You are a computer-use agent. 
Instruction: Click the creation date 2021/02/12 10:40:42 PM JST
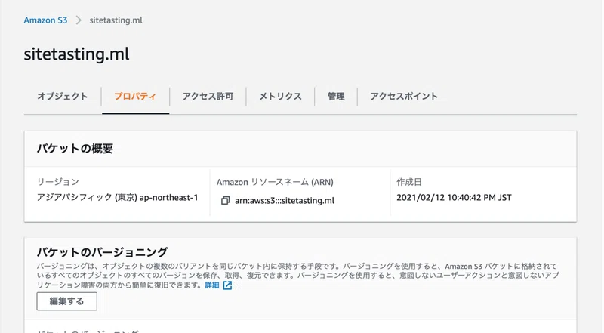coord(455,197)
